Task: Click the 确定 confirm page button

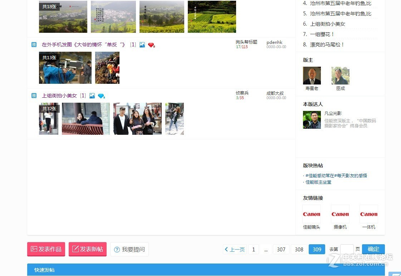Action: point(373,249)
